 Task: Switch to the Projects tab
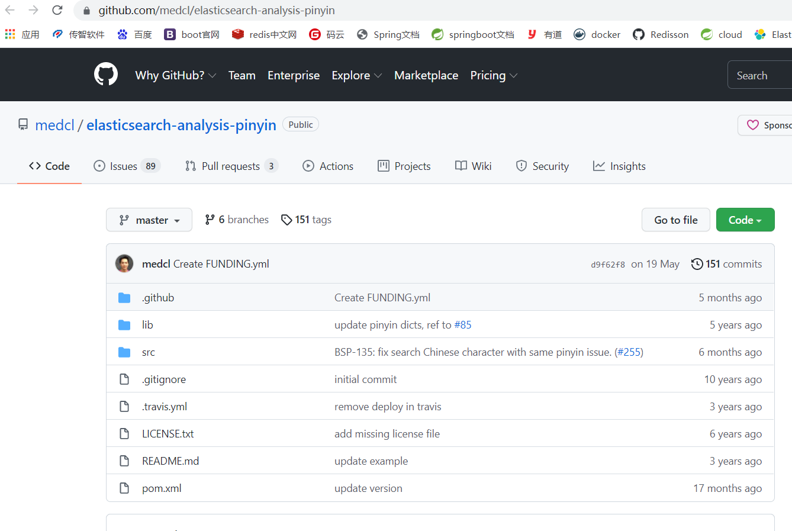click(x=404, y=166)
